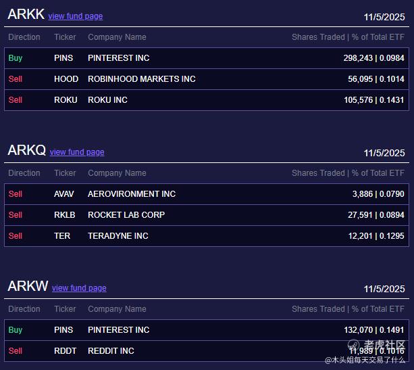The width and height of the screenshot is (414, 370).
Task: Select AEROVIRONMENT INC company name
Action: [x=132, y=194]
